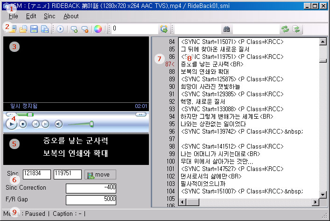Image resolution: width=330 pixels, height=221 pixels.
Task: Click the Sinc Correction field showing -400
Action: point(91,188)
